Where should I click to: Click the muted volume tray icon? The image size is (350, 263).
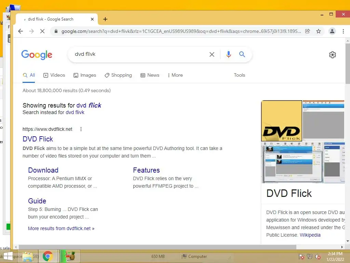tap(318, 256)
